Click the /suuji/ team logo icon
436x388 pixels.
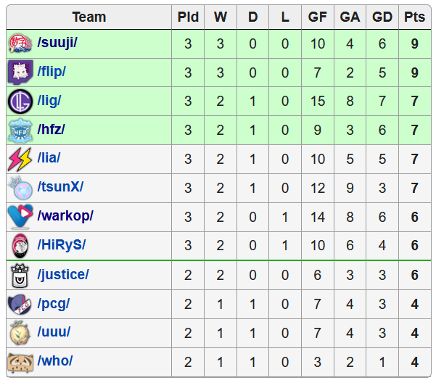(x=20, y=44)
